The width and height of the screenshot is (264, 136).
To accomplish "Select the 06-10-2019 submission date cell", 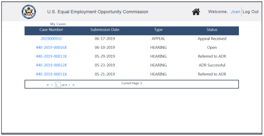I will 105,47.
